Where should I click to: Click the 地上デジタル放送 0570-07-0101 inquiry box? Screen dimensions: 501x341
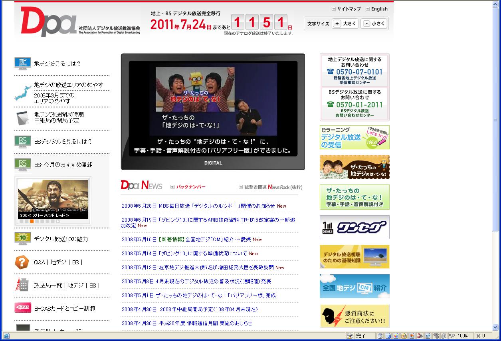[x=354, y=70]
